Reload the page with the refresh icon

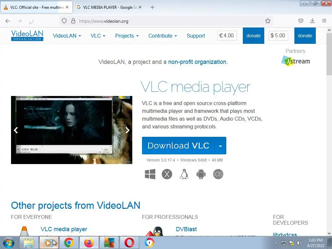[31, 21]
